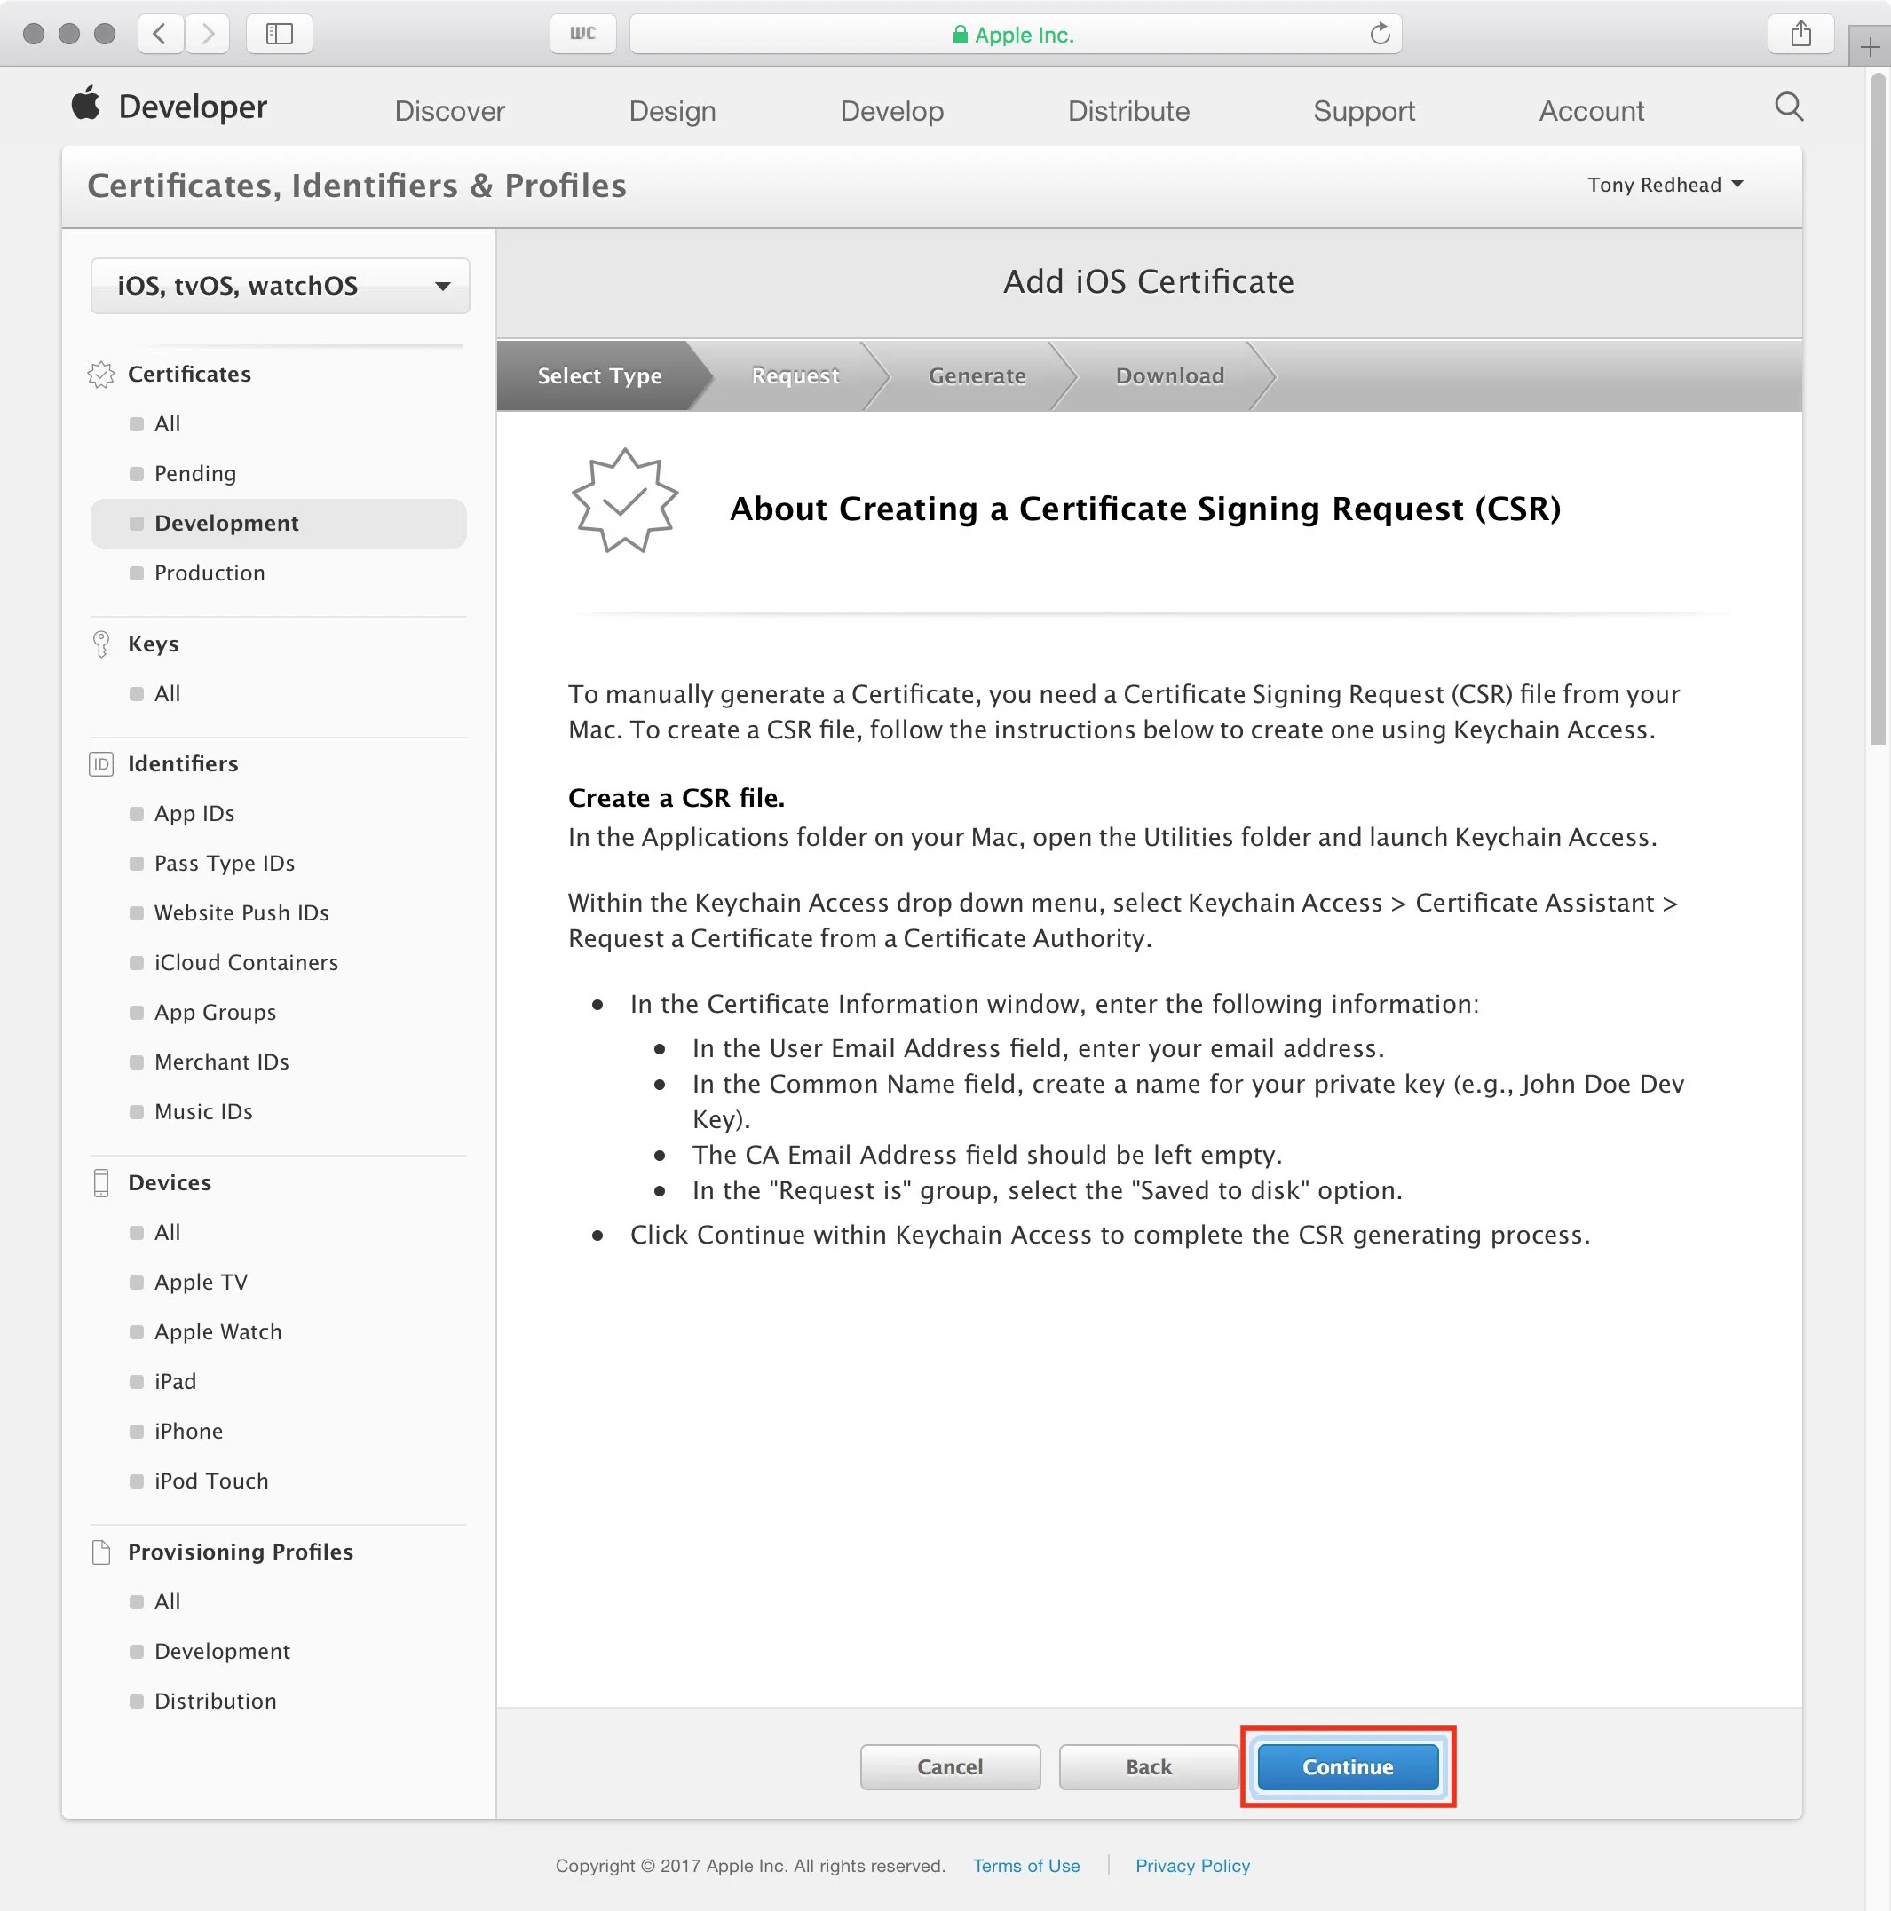Click the Apple logo icon
The image size is (1891, 1911).
(86, 104)
